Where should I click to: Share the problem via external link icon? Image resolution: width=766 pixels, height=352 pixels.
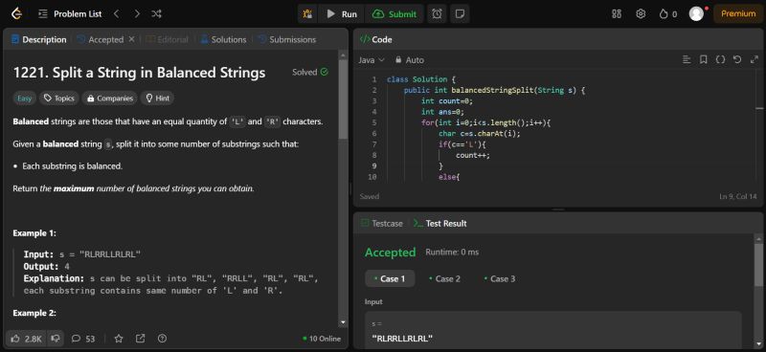coord(140,339)
